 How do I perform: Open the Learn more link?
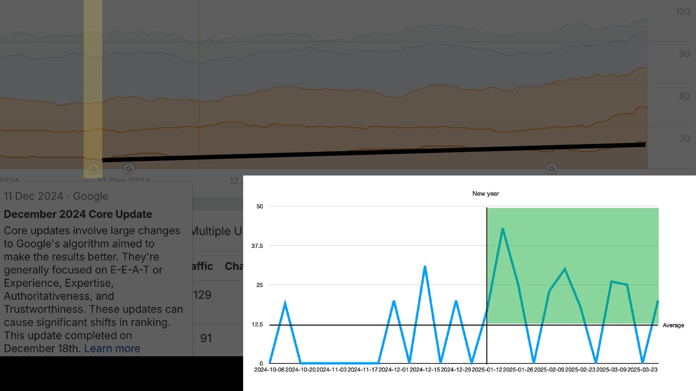pos(112,348)
